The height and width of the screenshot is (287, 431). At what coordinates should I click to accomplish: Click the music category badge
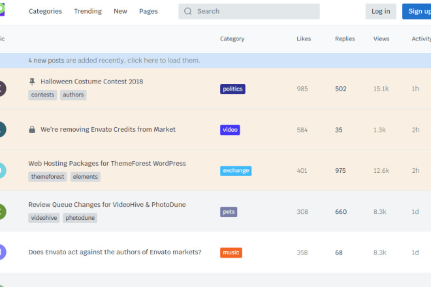click(231, 252)
